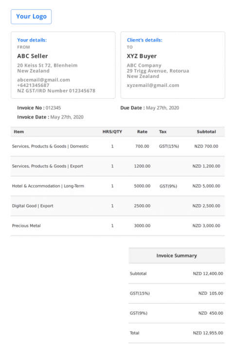Click the Your Logo placeholder box
The image size is (236, 357).
click(x=31, y=17)
